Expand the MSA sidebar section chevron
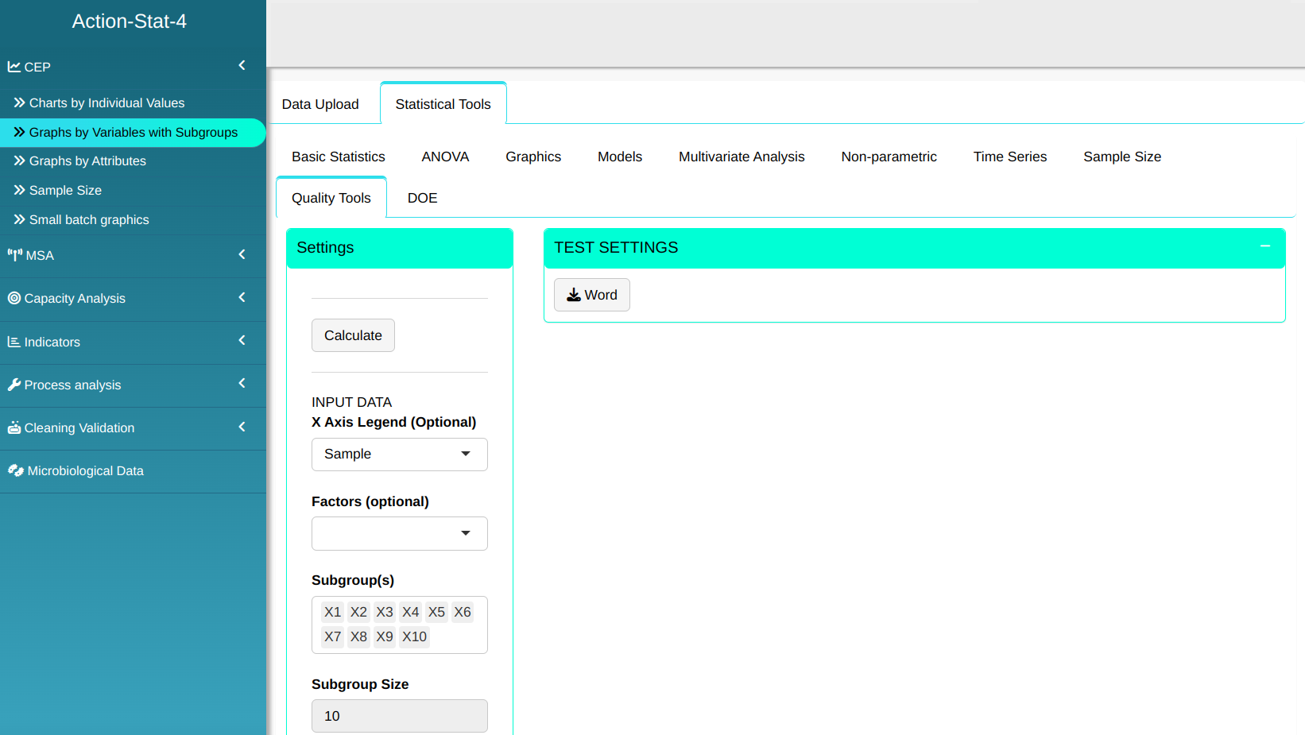This screenshot has height=735, width=1305. tap(242, 254)
